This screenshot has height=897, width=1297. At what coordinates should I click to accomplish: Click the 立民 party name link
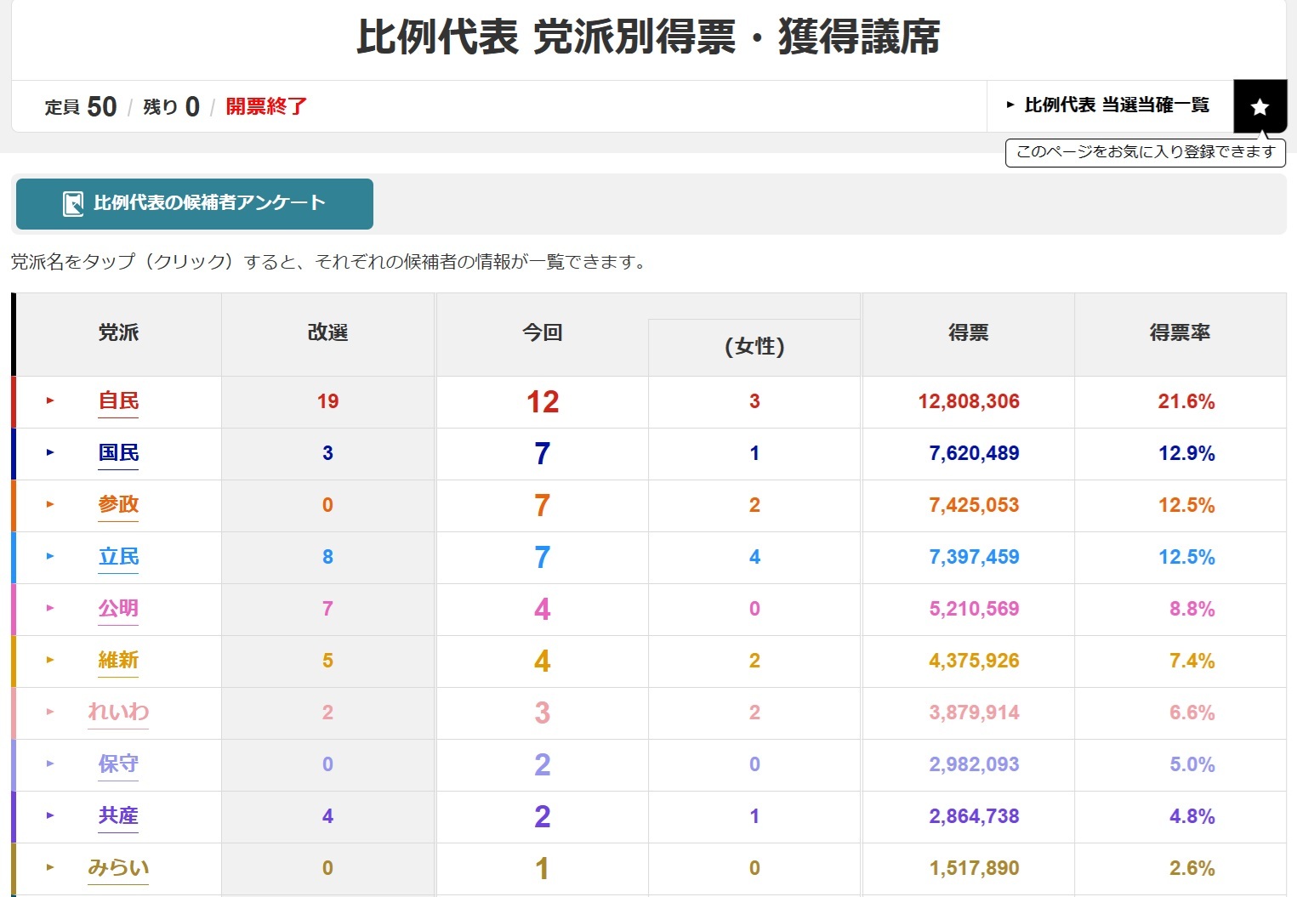(118, 557)
